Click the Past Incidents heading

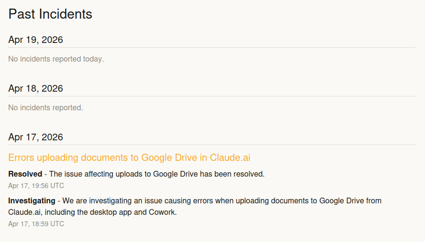[50, 14]
